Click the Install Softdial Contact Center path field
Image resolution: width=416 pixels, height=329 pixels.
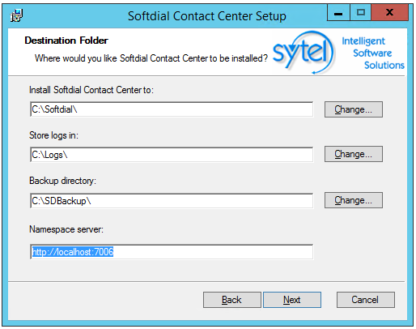tap(172, 109)
